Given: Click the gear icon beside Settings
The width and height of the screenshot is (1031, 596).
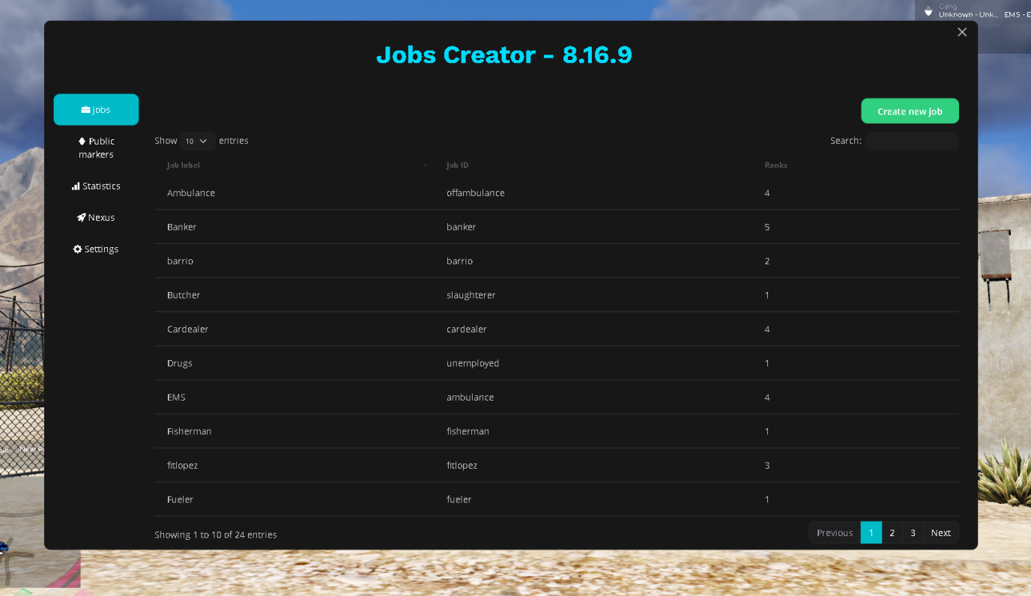Looking at the screenshot, I should click(77, 249).
